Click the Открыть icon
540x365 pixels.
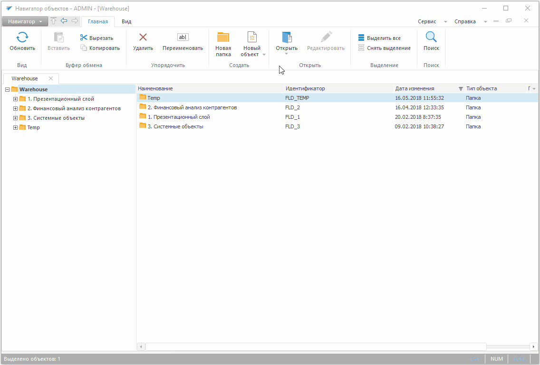[287, 37]
